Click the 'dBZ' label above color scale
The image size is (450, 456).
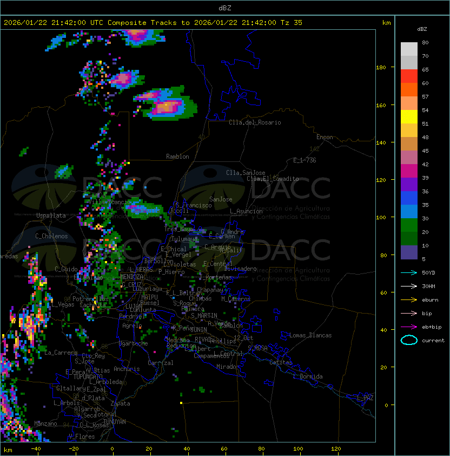(x=422, y=29)
